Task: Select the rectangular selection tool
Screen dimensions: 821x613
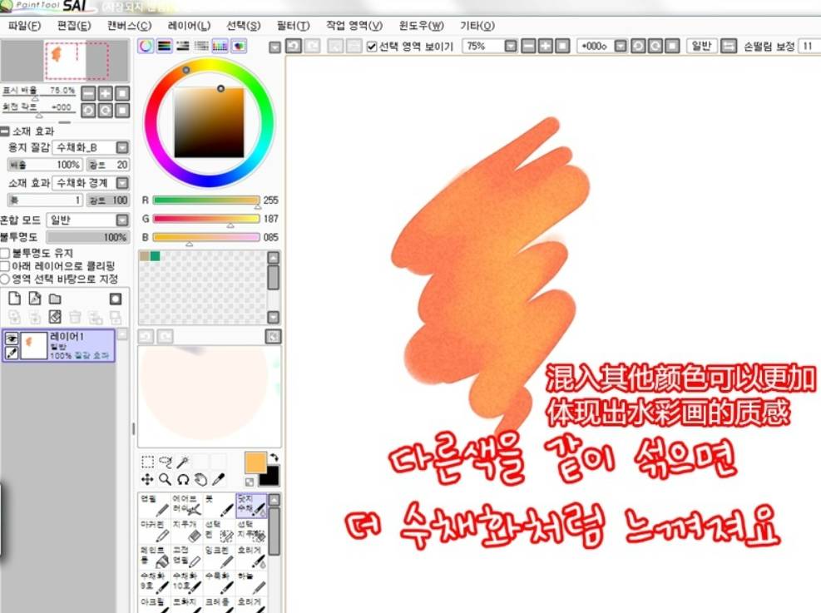Action: (x=147, y=462)
